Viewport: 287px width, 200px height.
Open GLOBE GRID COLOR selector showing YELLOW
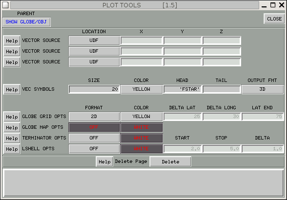(x=142, y=117)
